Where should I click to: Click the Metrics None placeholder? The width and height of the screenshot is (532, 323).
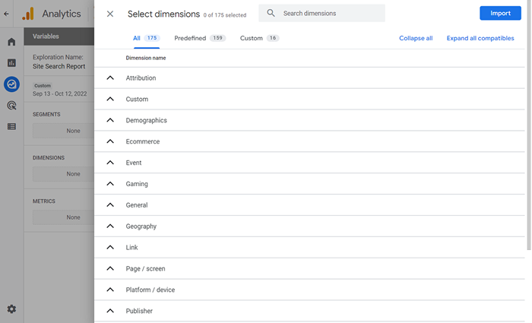click(x=63, y=217)
